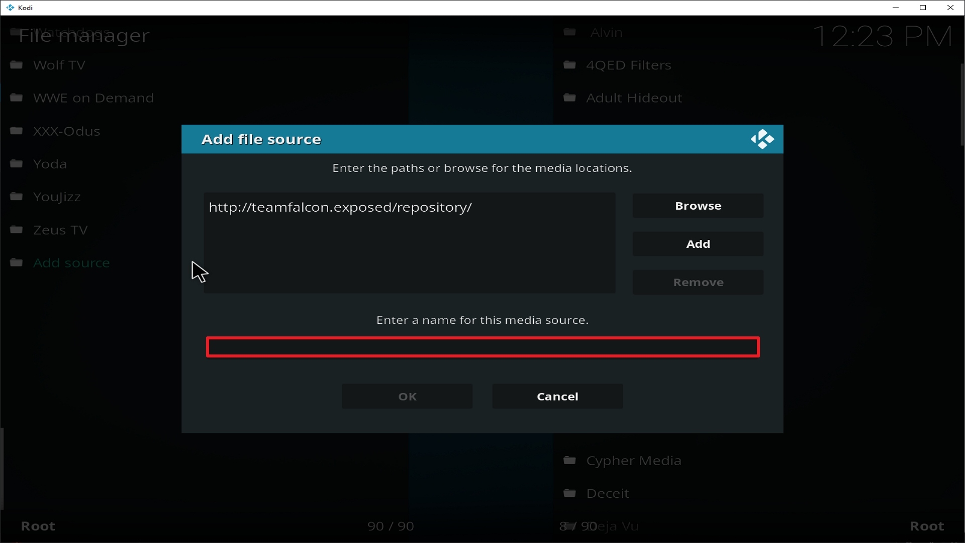Focus the media source name field
Image resolution: width=965 pixels, height=543 pixels.
point(482,347)
